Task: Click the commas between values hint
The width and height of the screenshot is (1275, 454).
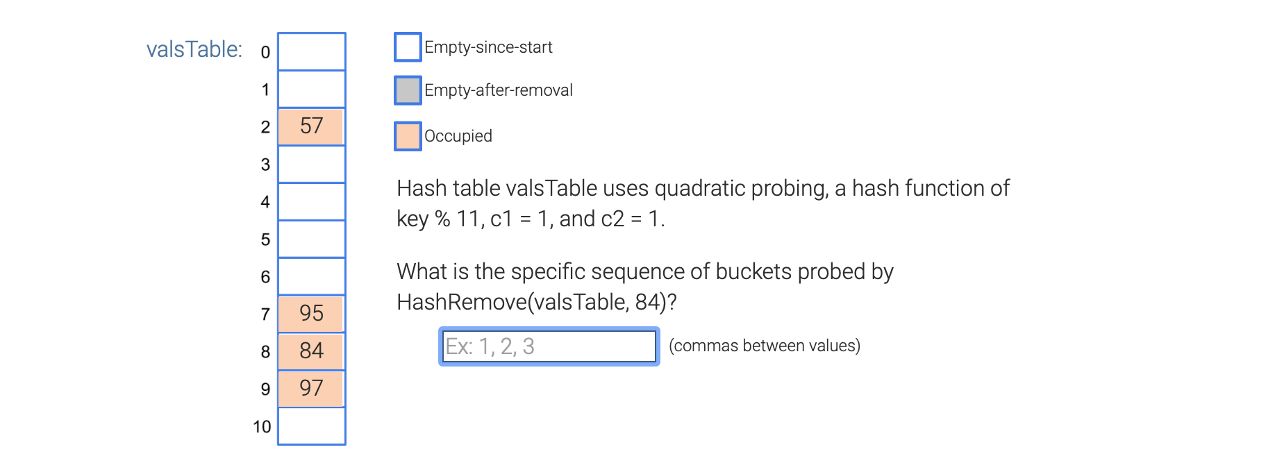Action: pyautogui.click(x=764, y=345)
